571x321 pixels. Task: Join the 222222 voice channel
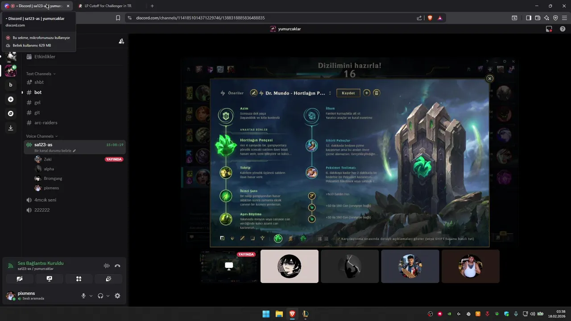(74, 210)
